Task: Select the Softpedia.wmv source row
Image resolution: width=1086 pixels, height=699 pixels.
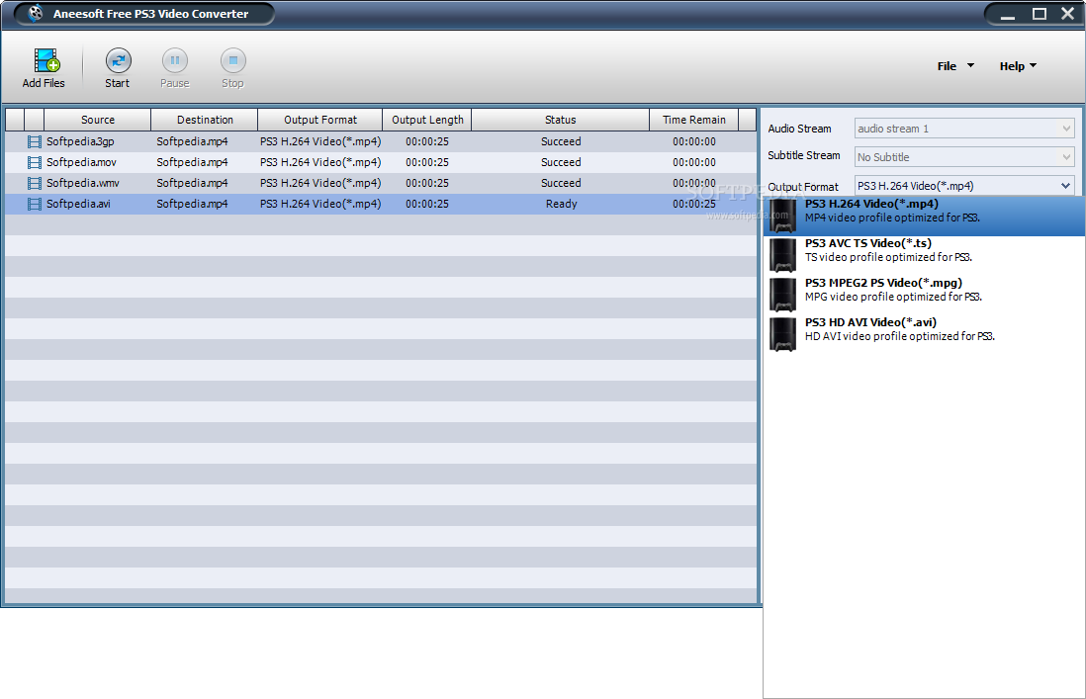Action: [82, 184]
